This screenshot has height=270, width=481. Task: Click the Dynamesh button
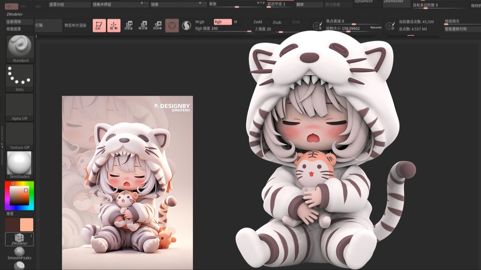click(367, 2)
